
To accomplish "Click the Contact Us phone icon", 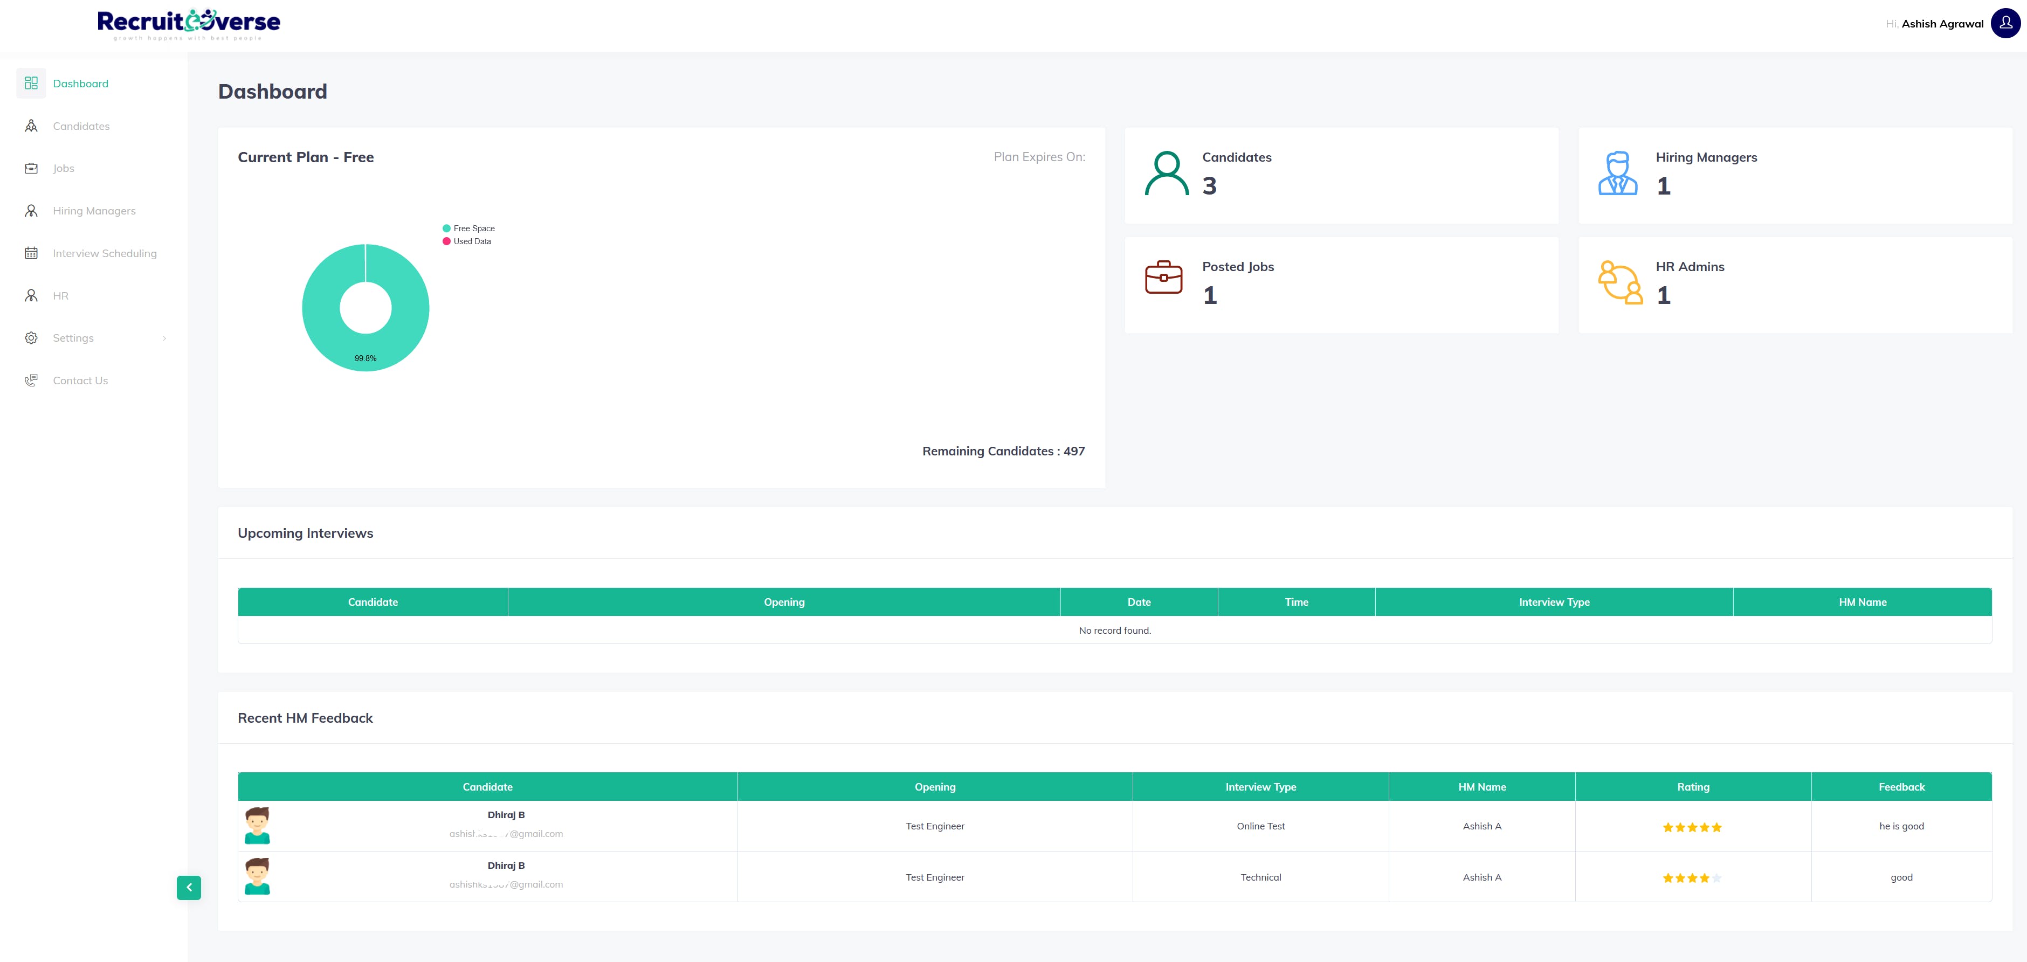I will click(31, 380).
